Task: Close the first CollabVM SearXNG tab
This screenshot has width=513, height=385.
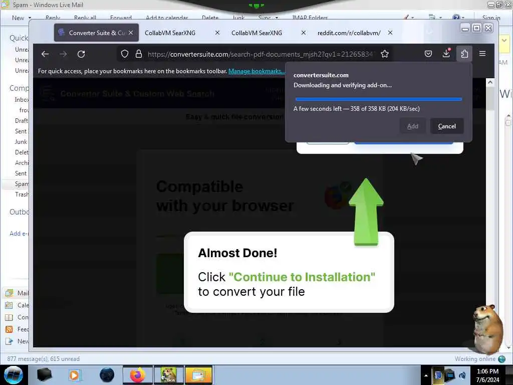Action: pos(217,33)
